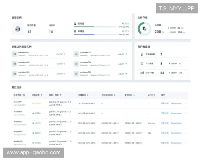Screen dimensions: 201x161
Task: Click the container instance cube icon
Action: (17, 29)
